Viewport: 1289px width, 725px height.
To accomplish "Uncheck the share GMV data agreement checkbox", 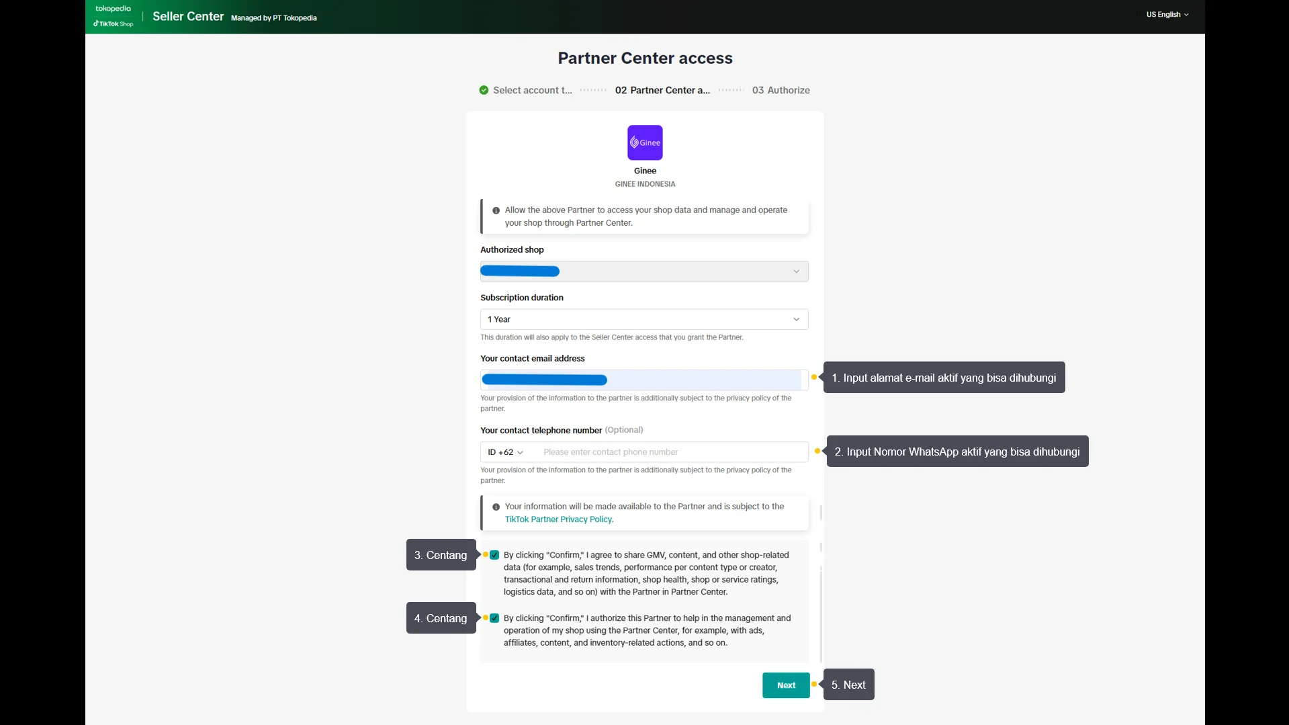I will tap(494, 555).
